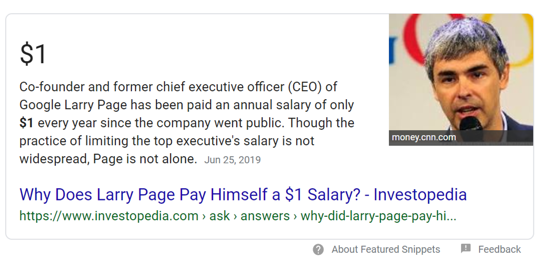
Task: Open the Investopedia article about Larry Page's salary
Action: click(243, 194)
